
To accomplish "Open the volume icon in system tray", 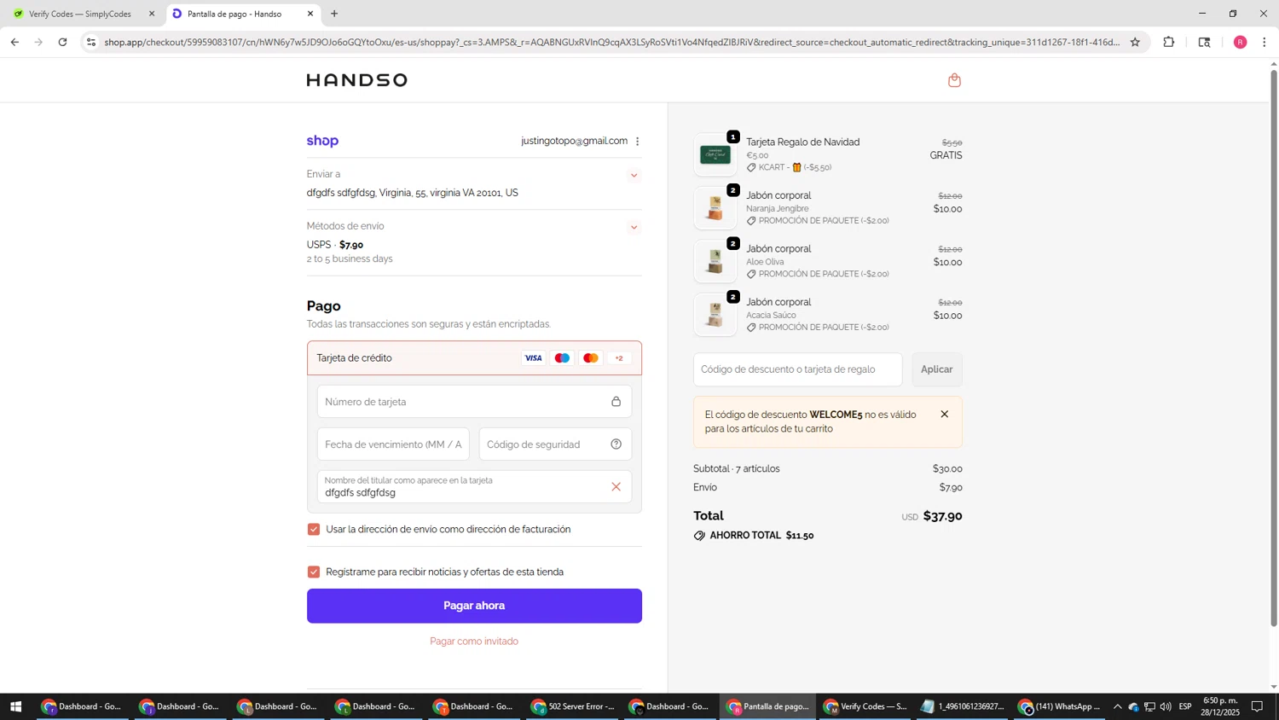I will [x=1166, y=706].
